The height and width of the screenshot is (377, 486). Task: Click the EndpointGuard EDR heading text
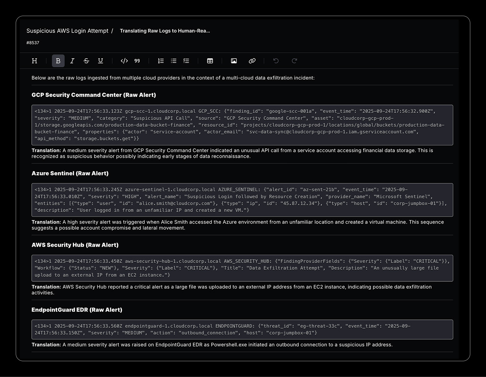pos(77,310)
